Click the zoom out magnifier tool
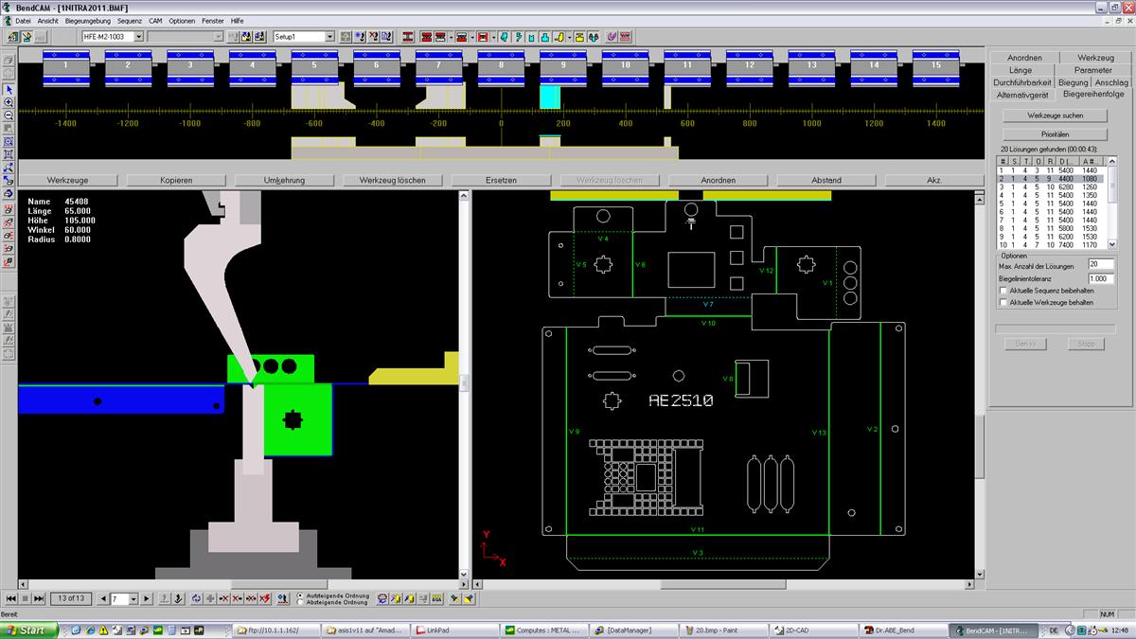This screenshot has height=639, width=1136. [x=9, y=115]
